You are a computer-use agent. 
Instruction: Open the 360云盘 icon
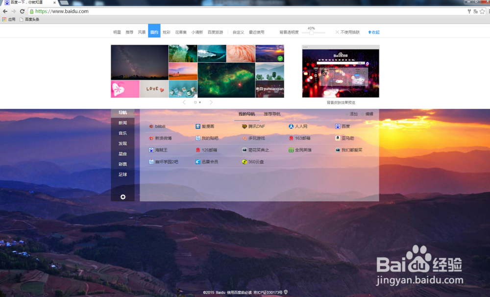245,162
